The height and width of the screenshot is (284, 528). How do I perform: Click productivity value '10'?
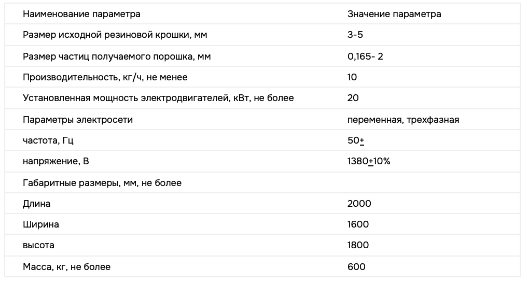(352, 77)
